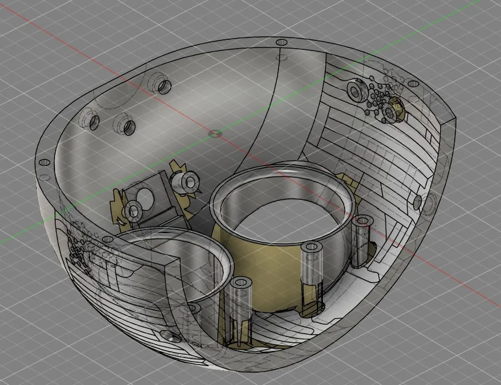Select the origin point where axes cross
The height and width of the screenshot is (385, 501).
coord(214,133)
